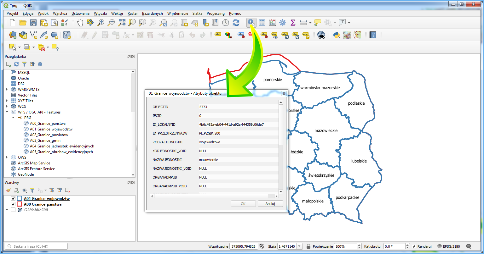Viewport: 484px width, 254px height.
Task: Open the New Temporal Controller clock icon
Action: (x=226, y=23)
